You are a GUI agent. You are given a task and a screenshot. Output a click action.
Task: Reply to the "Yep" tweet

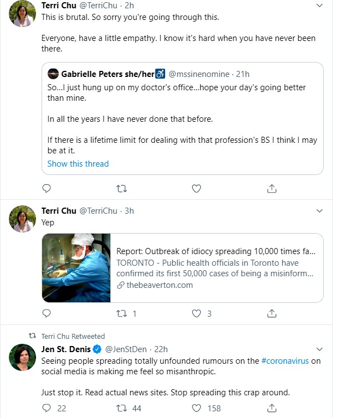pos(47,313)
